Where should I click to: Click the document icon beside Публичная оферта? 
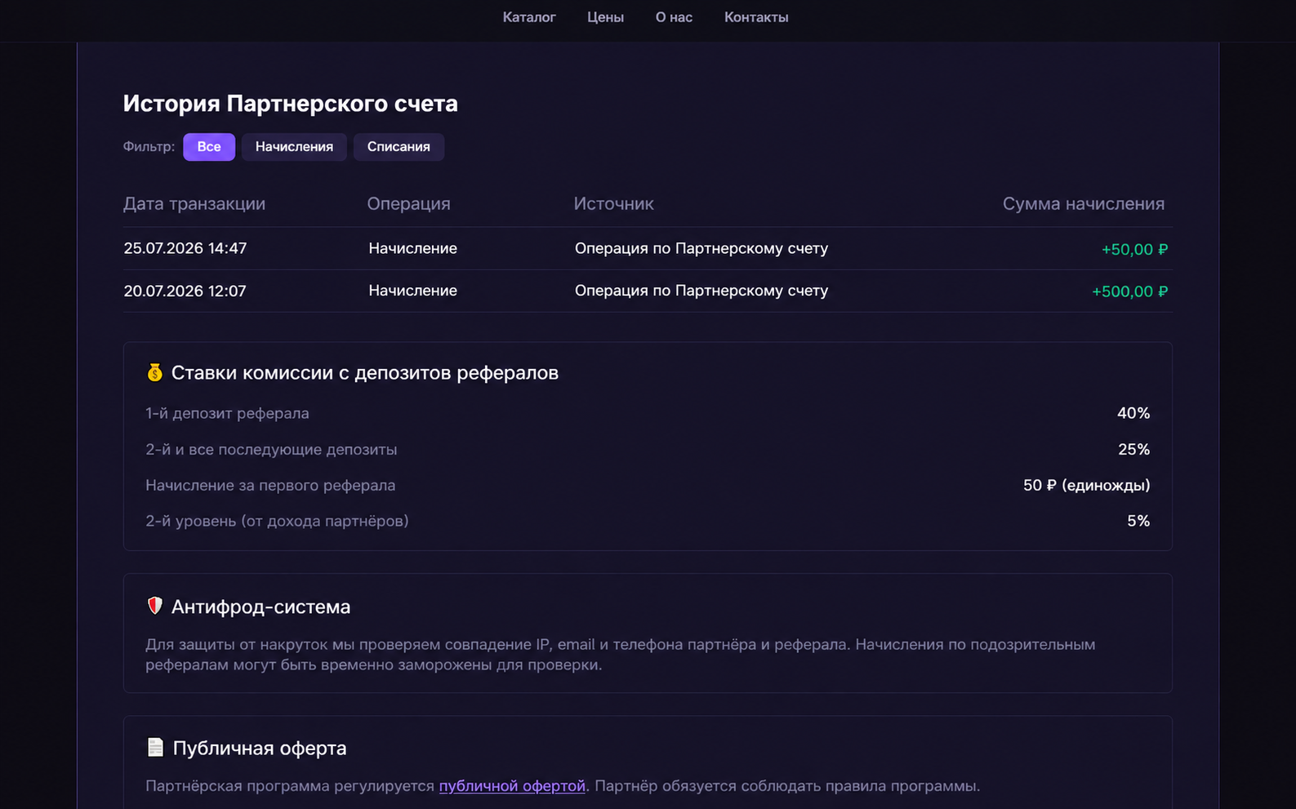coord(155,747)
